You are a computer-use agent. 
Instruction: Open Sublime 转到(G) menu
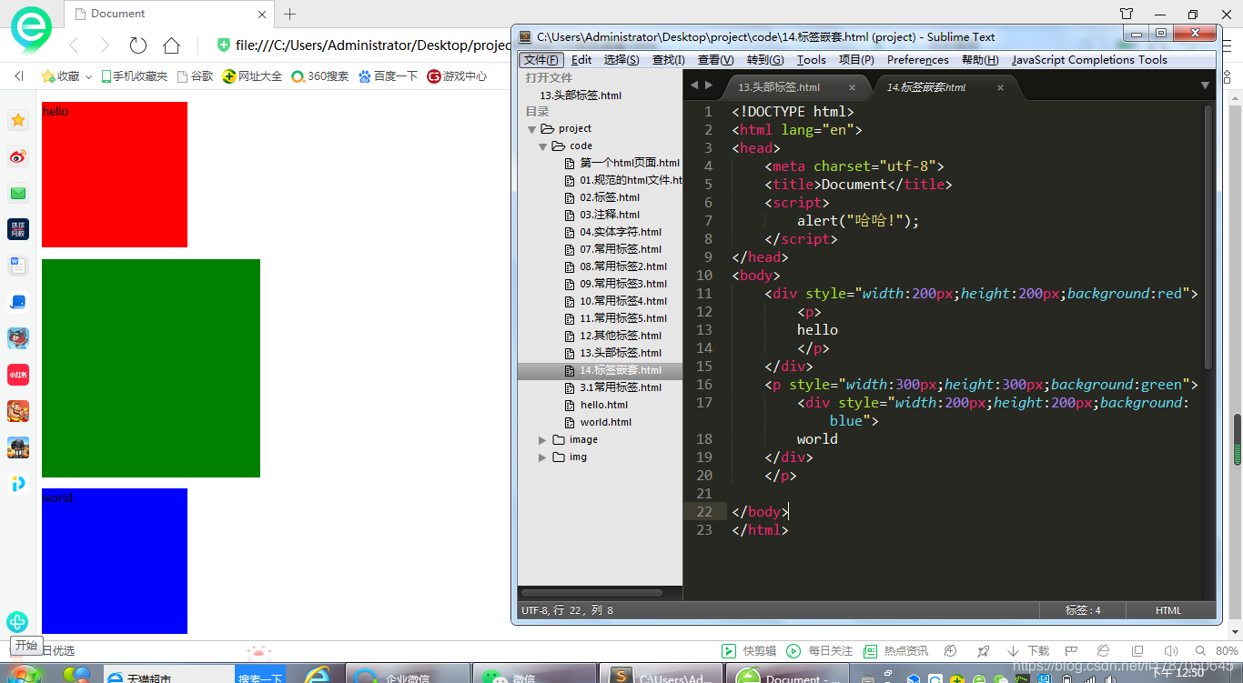pos(765,60)
